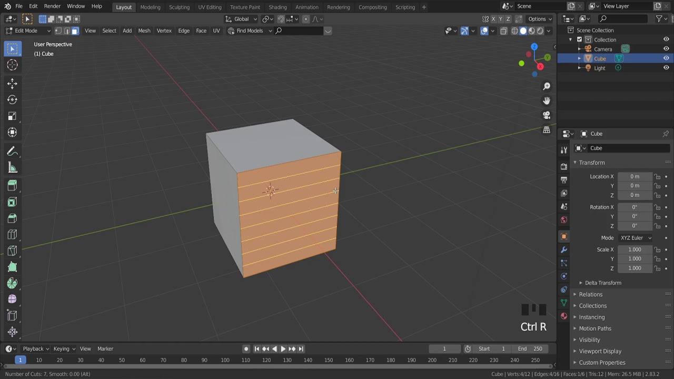The width and height of the screenshot is (674, 379).
Task: Enable face select mode
Action: [x=75, y=31]
